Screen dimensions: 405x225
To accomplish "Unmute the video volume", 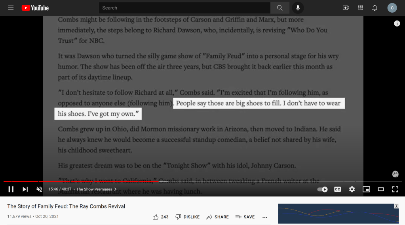I will pyautogui.click(x=39, y=189).
